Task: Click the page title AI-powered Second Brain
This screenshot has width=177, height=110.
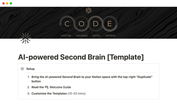Action: 81,57
